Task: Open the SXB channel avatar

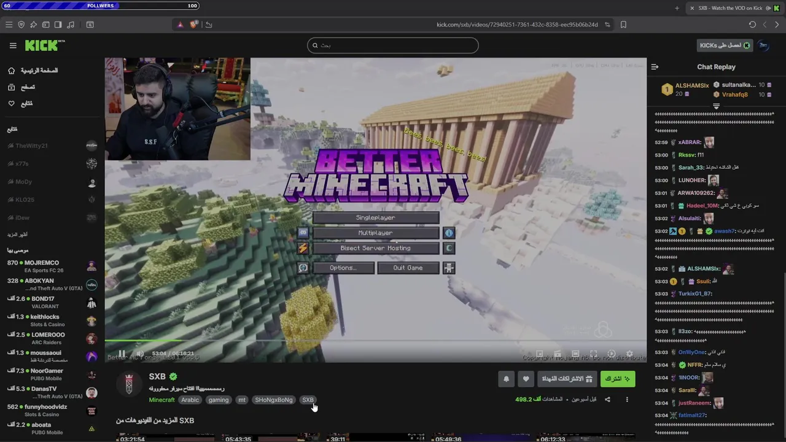Action: [x=129, y=384]
